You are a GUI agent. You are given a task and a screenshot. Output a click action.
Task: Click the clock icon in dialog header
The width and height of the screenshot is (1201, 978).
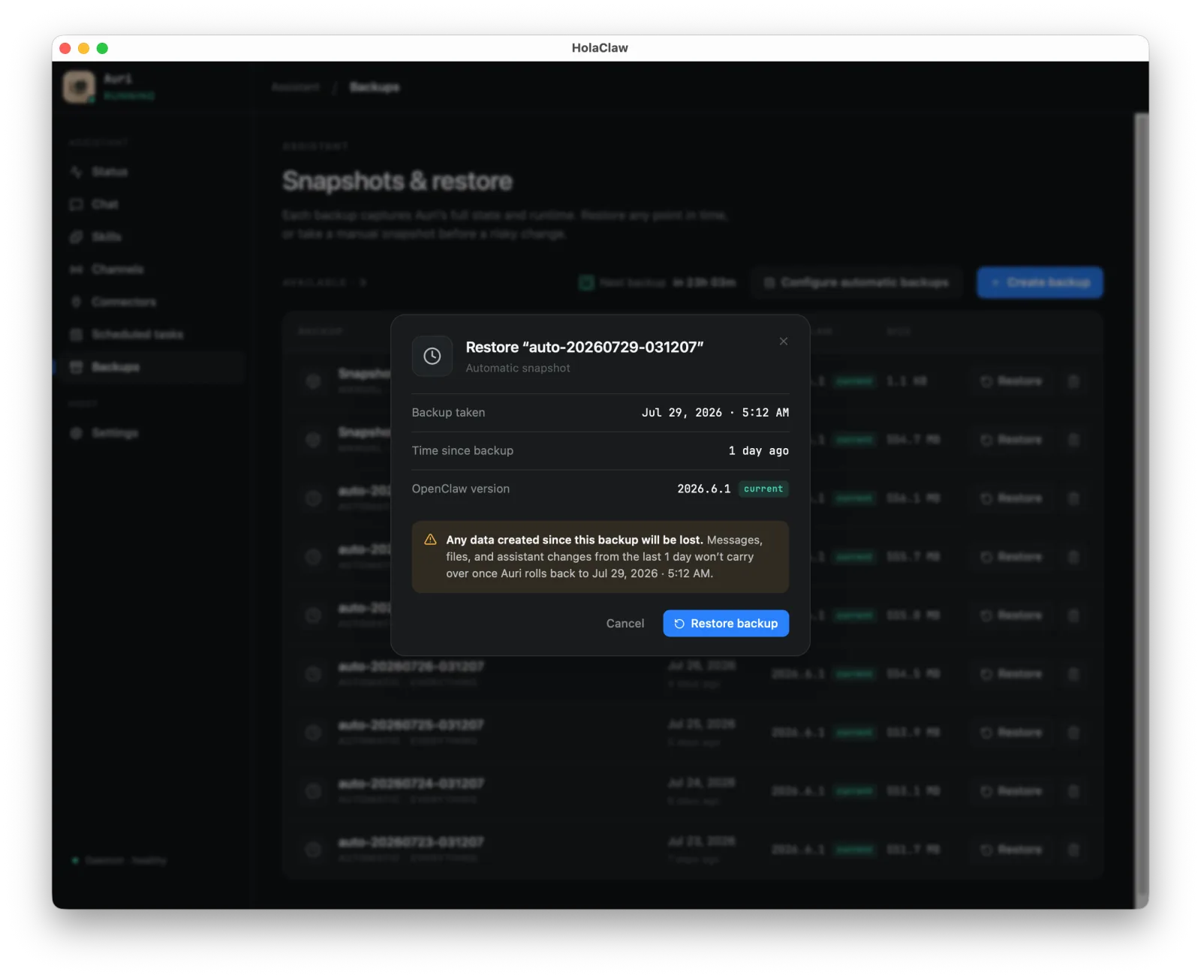click(432, 356)
